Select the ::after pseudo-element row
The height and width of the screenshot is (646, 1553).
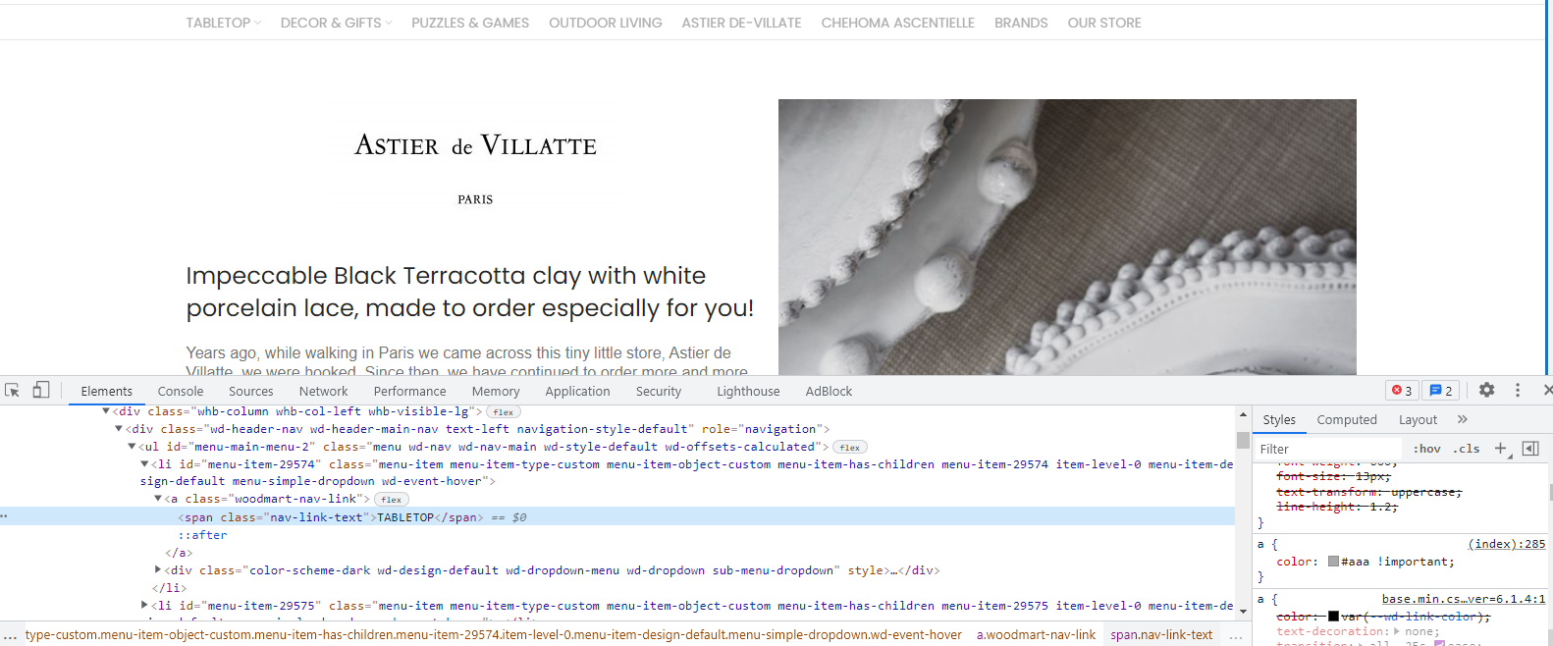202,535
